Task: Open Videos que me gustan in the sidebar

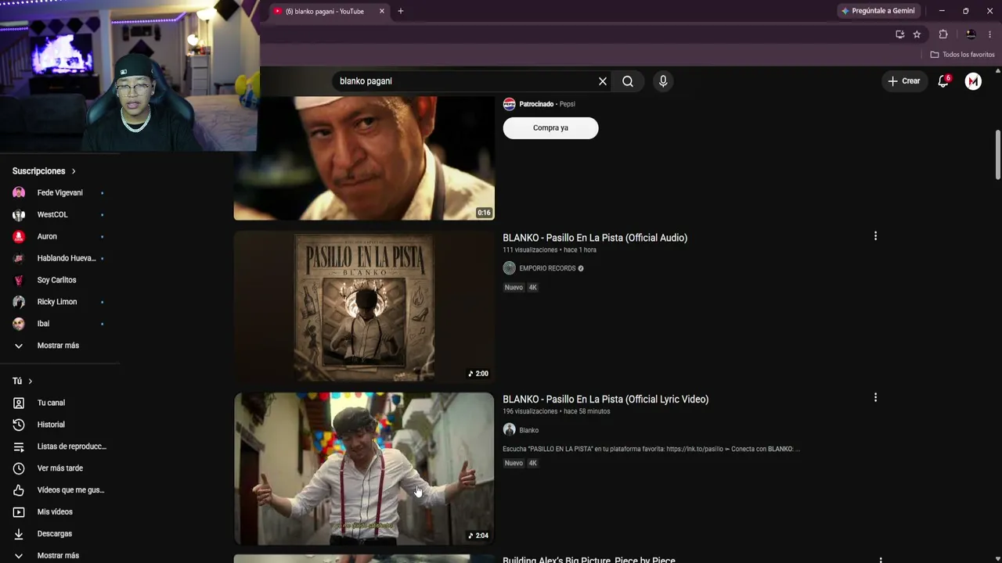Action: [59, 490]
